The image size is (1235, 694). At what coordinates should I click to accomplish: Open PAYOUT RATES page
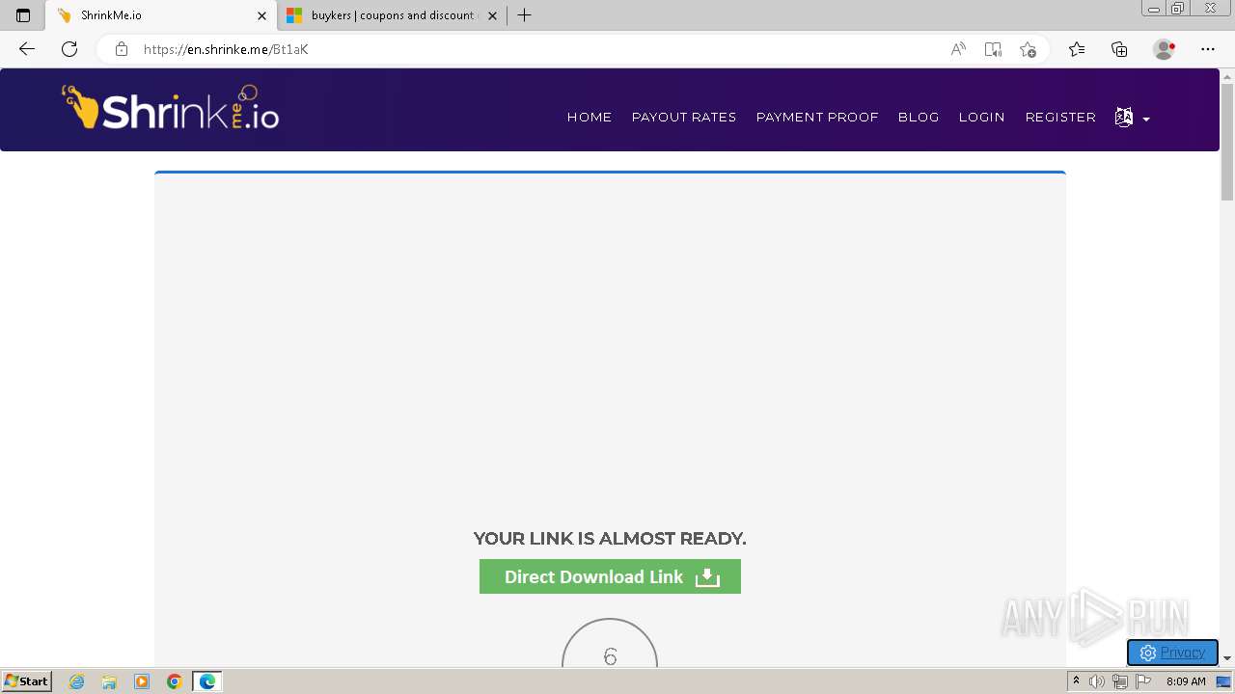click(684, 117)
